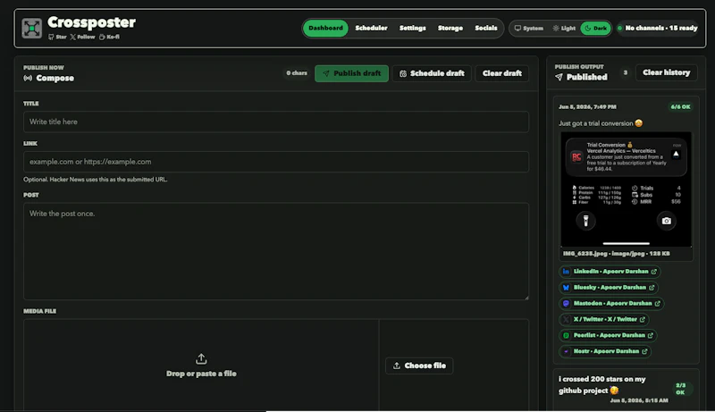
Task: Click the Choose file button
Action: tap(419, 366)
